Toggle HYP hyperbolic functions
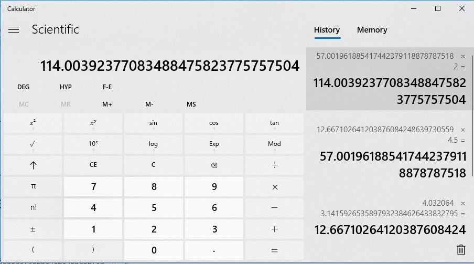This screenshot has height=264, width=474. point(66,87)
